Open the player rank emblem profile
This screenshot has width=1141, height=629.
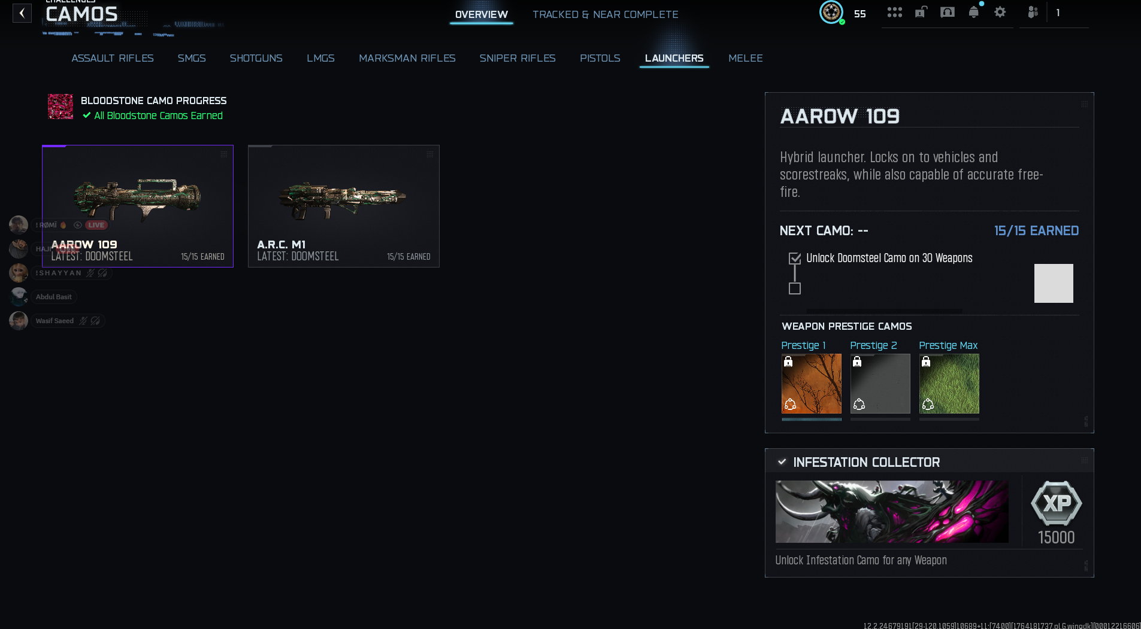831,12
